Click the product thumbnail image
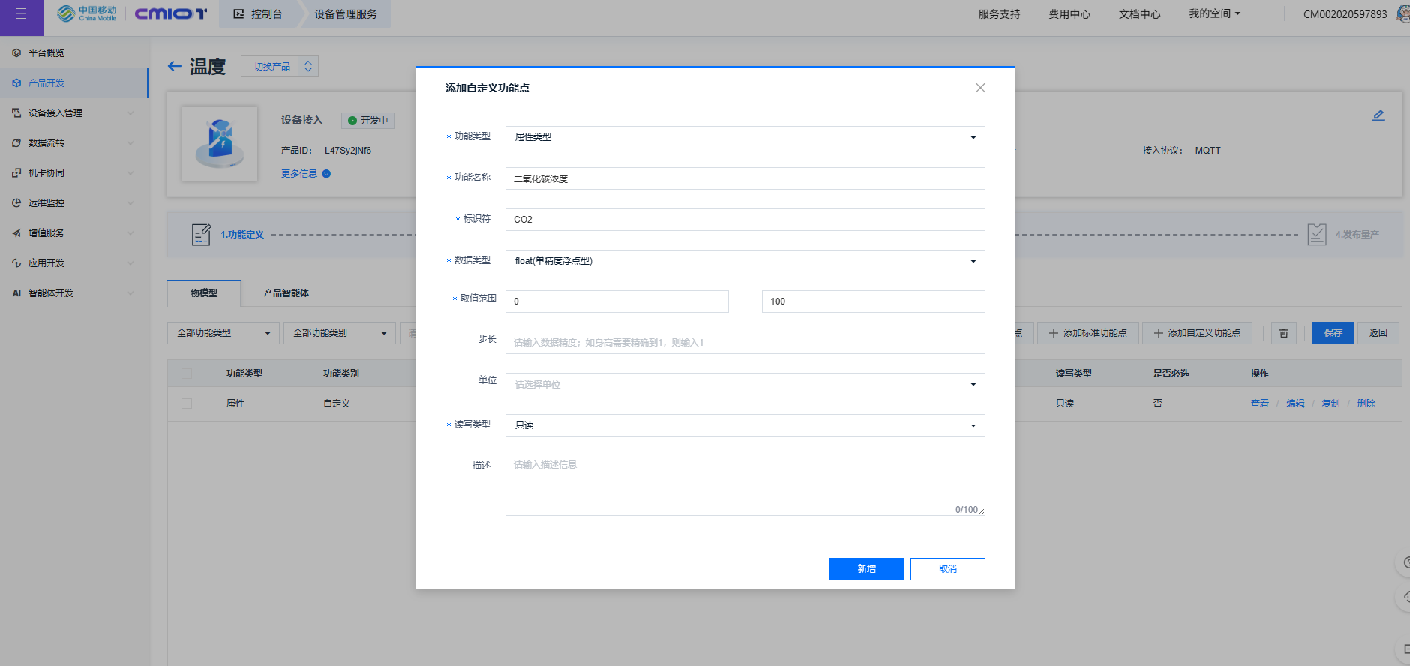Image resolution: width=1410 pixels, height=666 pixels. 220,143
